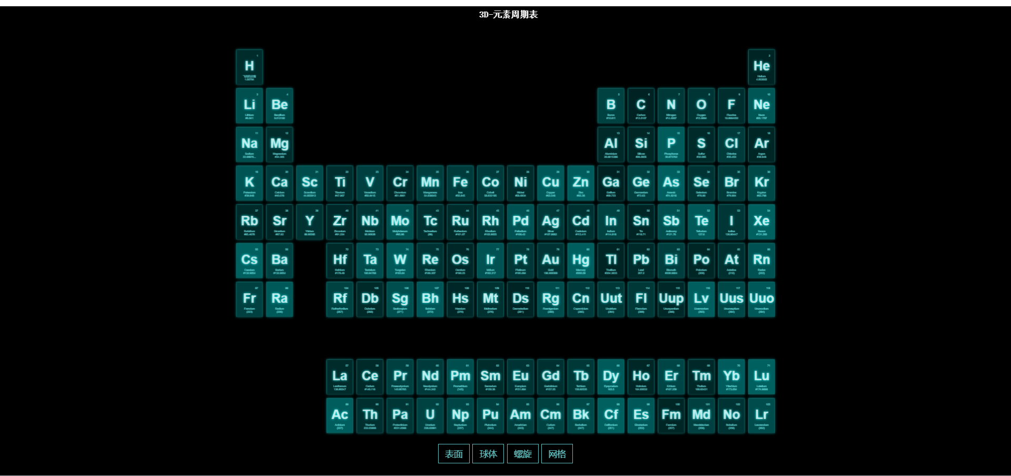Click the Beryllium (Be) tile
The height and width of the screenshot is (476, 1011).
(x=280, y=106)
